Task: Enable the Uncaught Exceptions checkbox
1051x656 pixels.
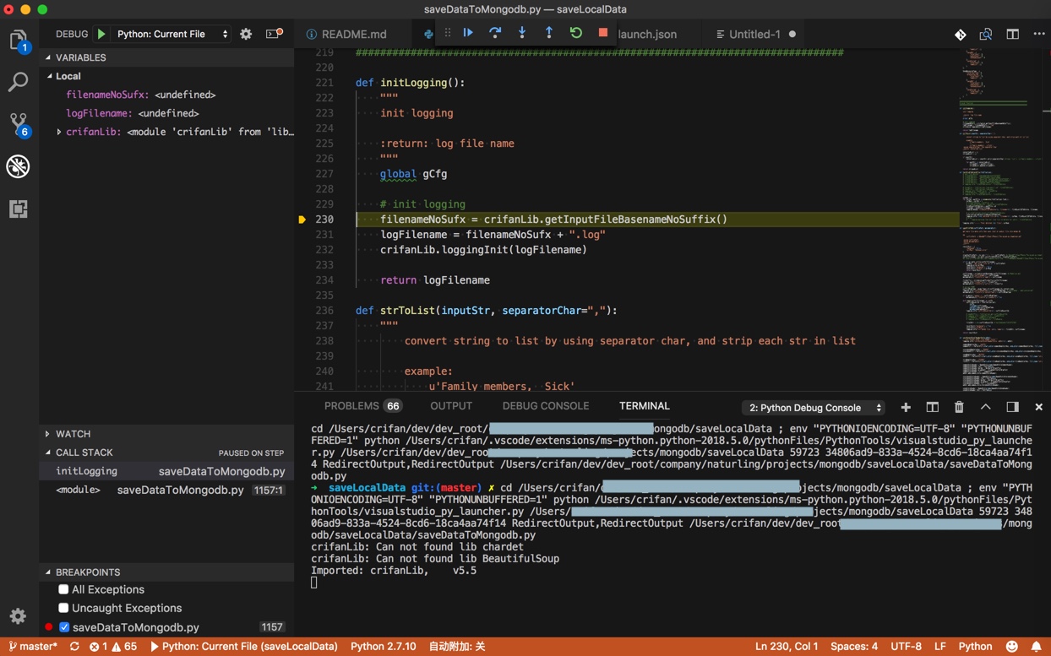Action: [x=63, y=608]
